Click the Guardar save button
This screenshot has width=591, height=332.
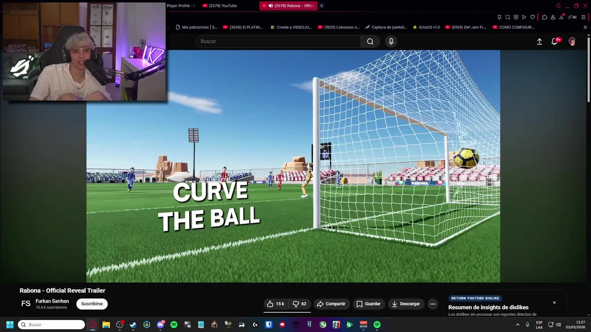click(368, 304)
